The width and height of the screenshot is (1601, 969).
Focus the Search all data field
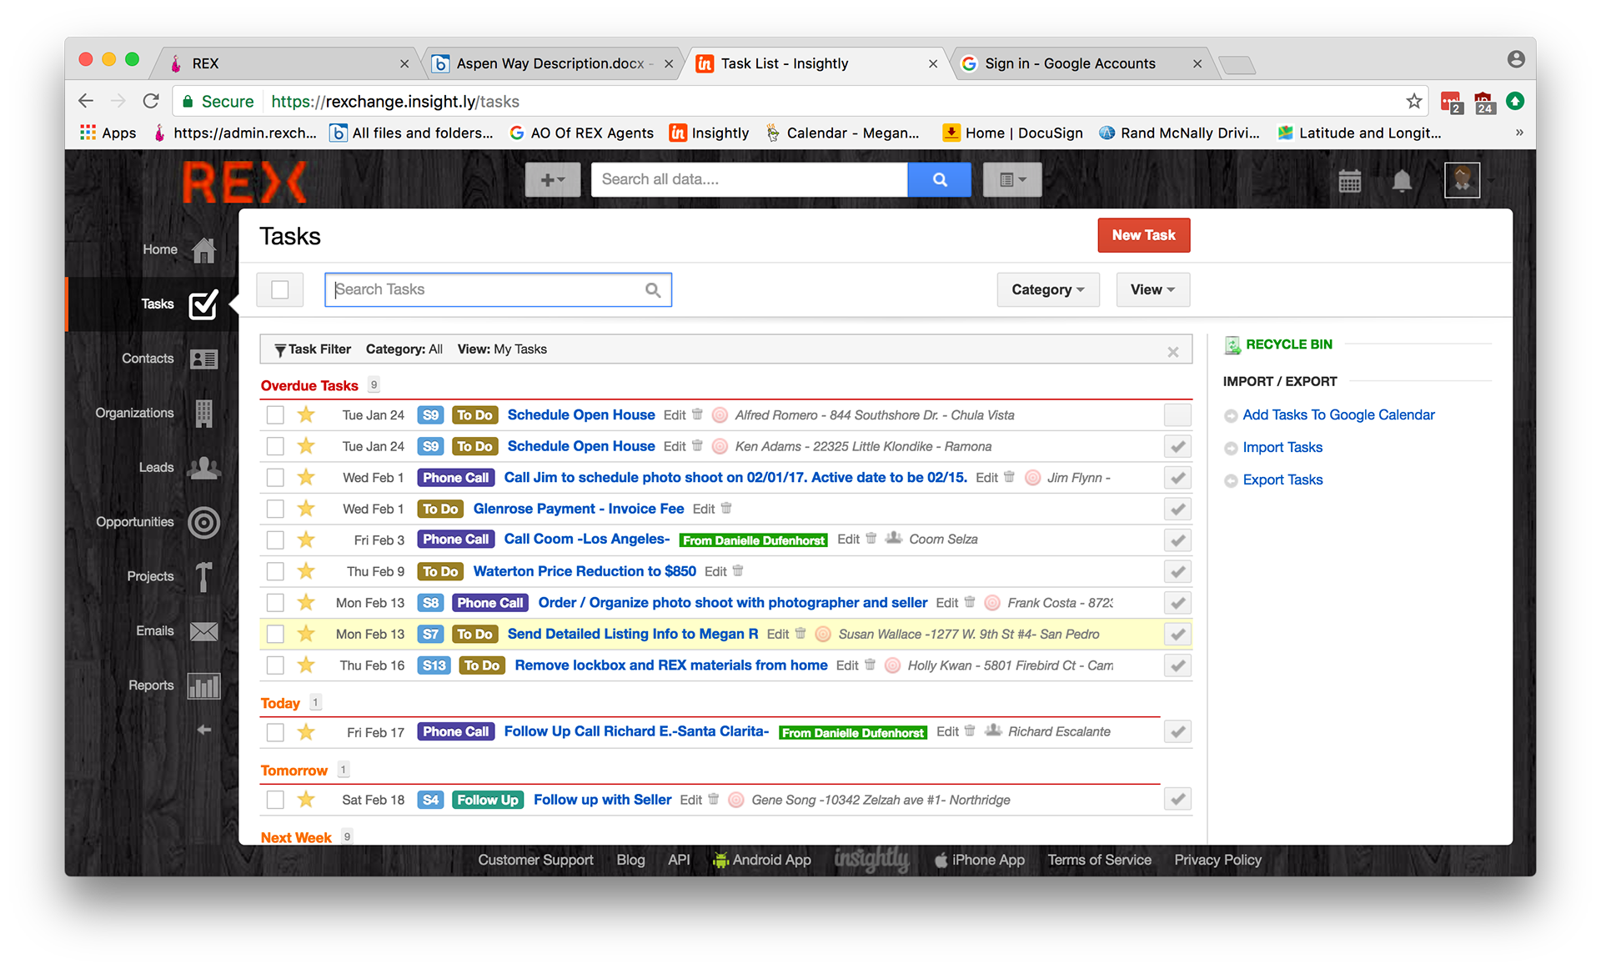click(749, 179)
